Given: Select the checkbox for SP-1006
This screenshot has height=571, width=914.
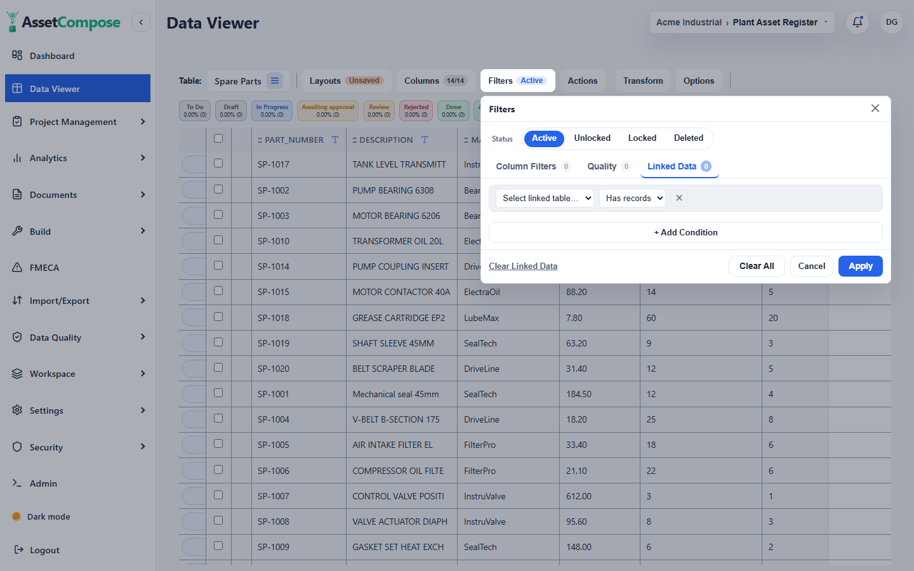Looking at the screenshot, I should point(218,469).
